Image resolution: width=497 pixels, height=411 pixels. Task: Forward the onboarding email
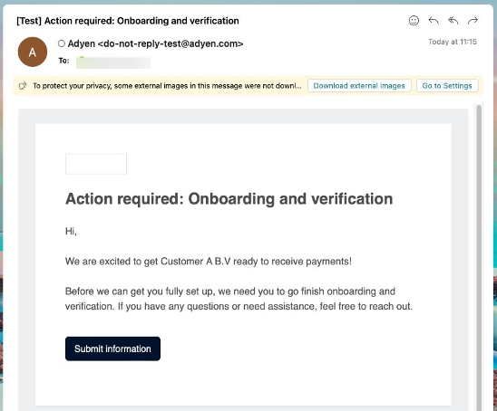click(x=473, y=21)
